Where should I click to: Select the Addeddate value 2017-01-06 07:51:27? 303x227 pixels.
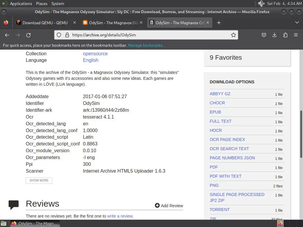pos(105,97)
